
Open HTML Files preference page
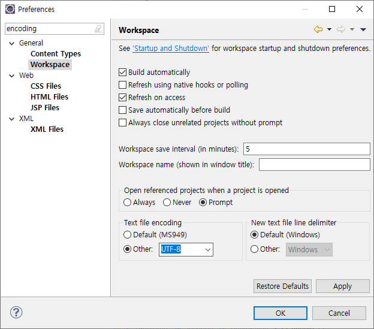[49, 97]
